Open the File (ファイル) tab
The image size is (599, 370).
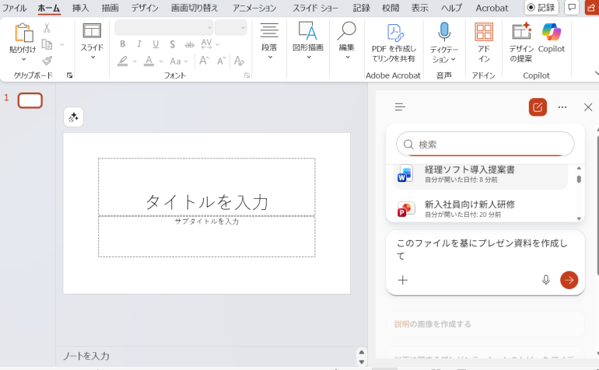click(14, 8)
